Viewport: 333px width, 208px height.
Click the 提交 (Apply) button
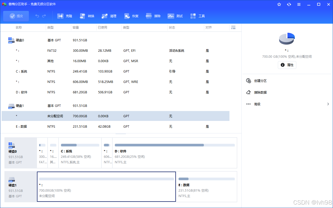(x=16, y=16)
